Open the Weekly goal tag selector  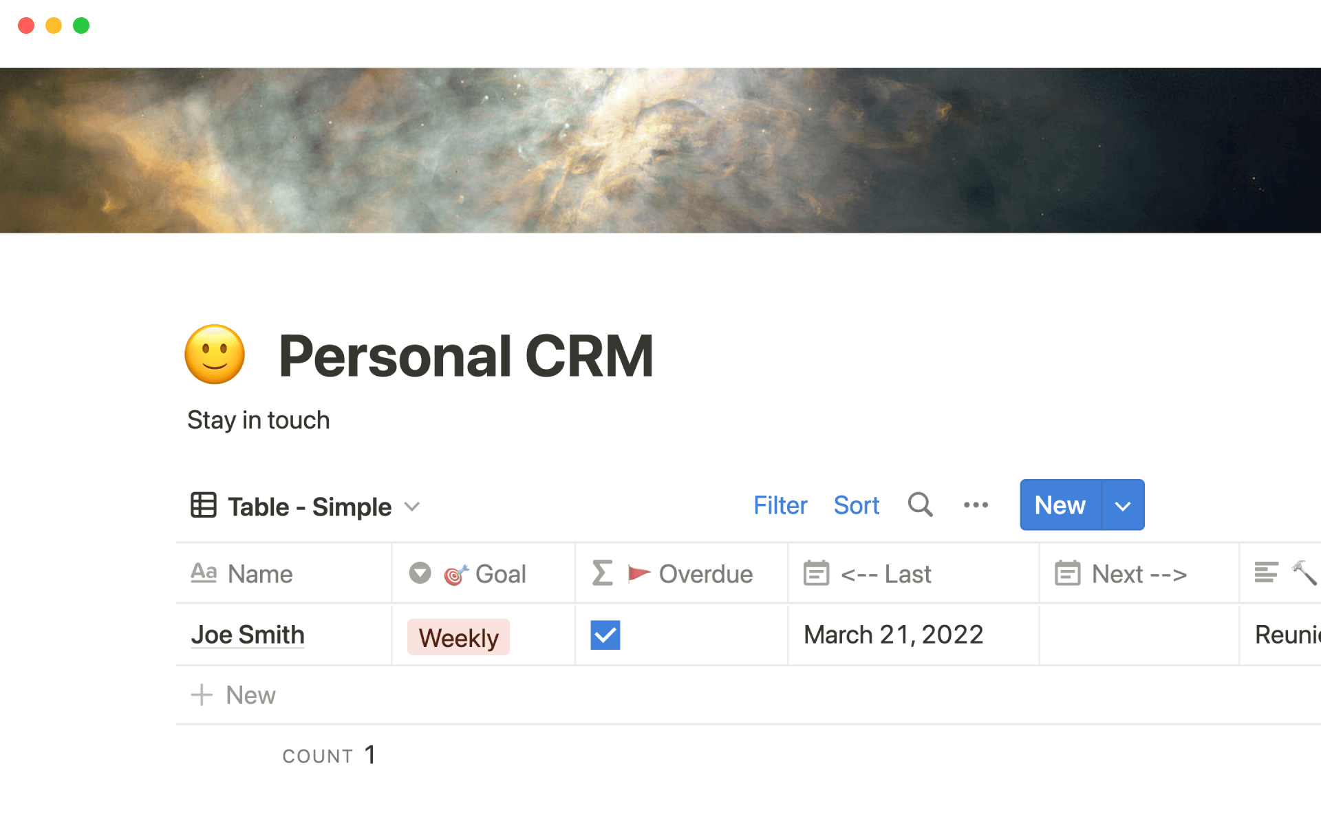(458, 637)
